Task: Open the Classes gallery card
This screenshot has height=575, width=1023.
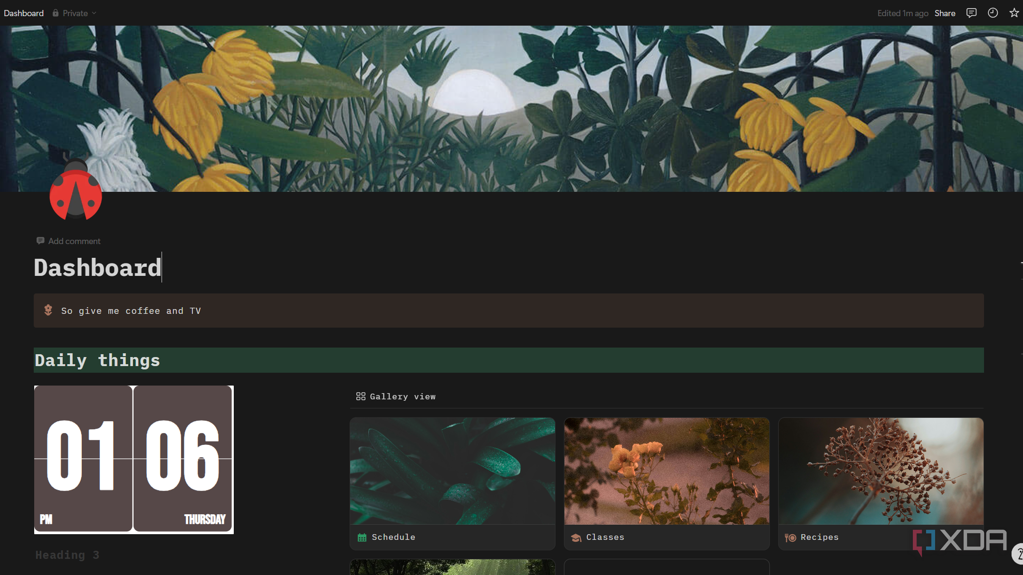Action: pyautogui.click(x=667, y=483)
